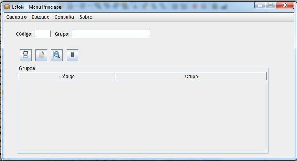Click the 'Código:' field label
The width and height of the screenshot is (297, 161).
[24, 34]
